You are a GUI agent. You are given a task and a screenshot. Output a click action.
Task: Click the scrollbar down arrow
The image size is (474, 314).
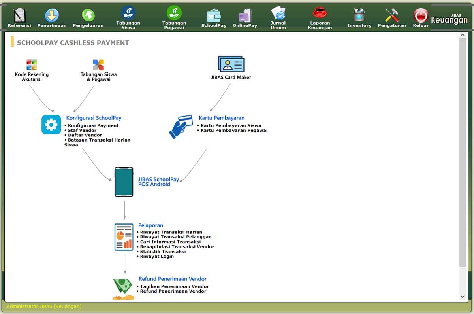(463, 297)
